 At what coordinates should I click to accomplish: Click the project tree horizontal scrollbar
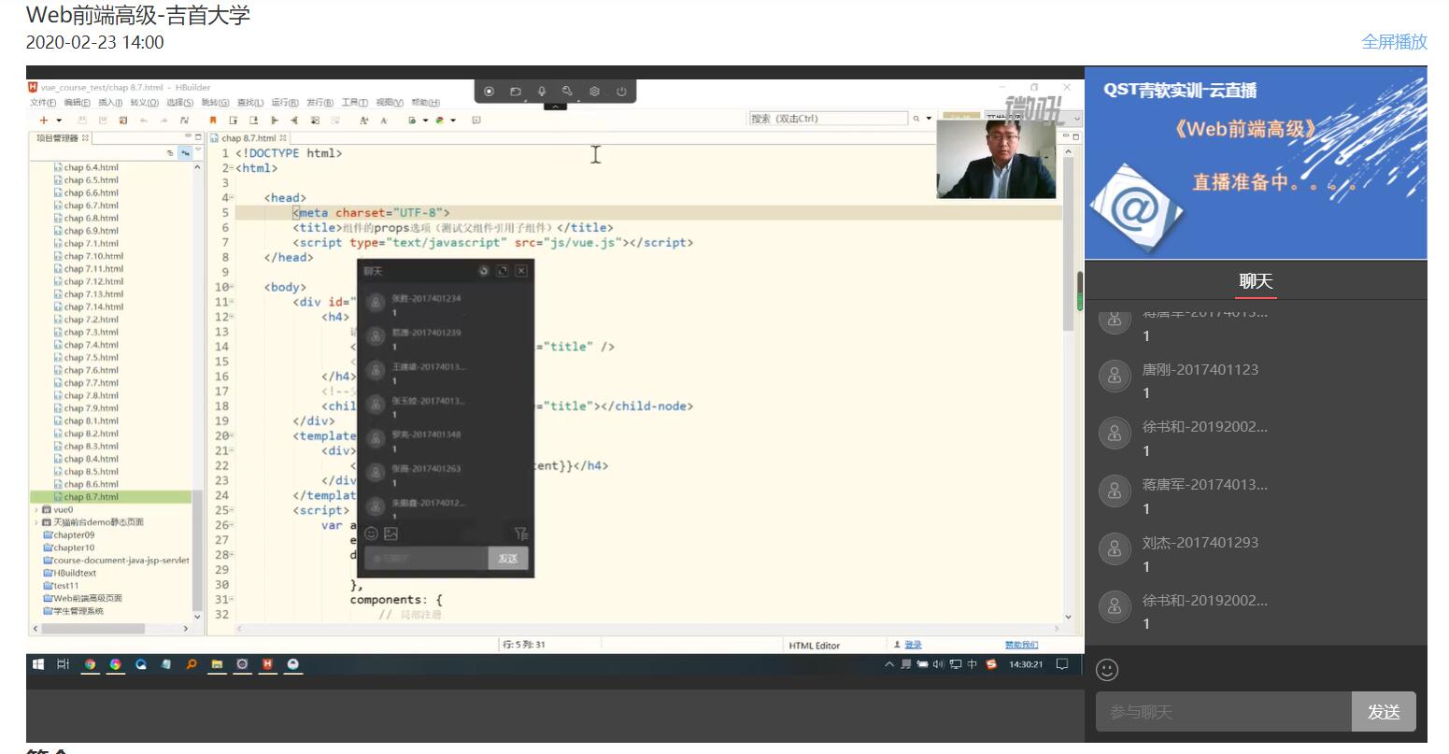coord(93,629)
